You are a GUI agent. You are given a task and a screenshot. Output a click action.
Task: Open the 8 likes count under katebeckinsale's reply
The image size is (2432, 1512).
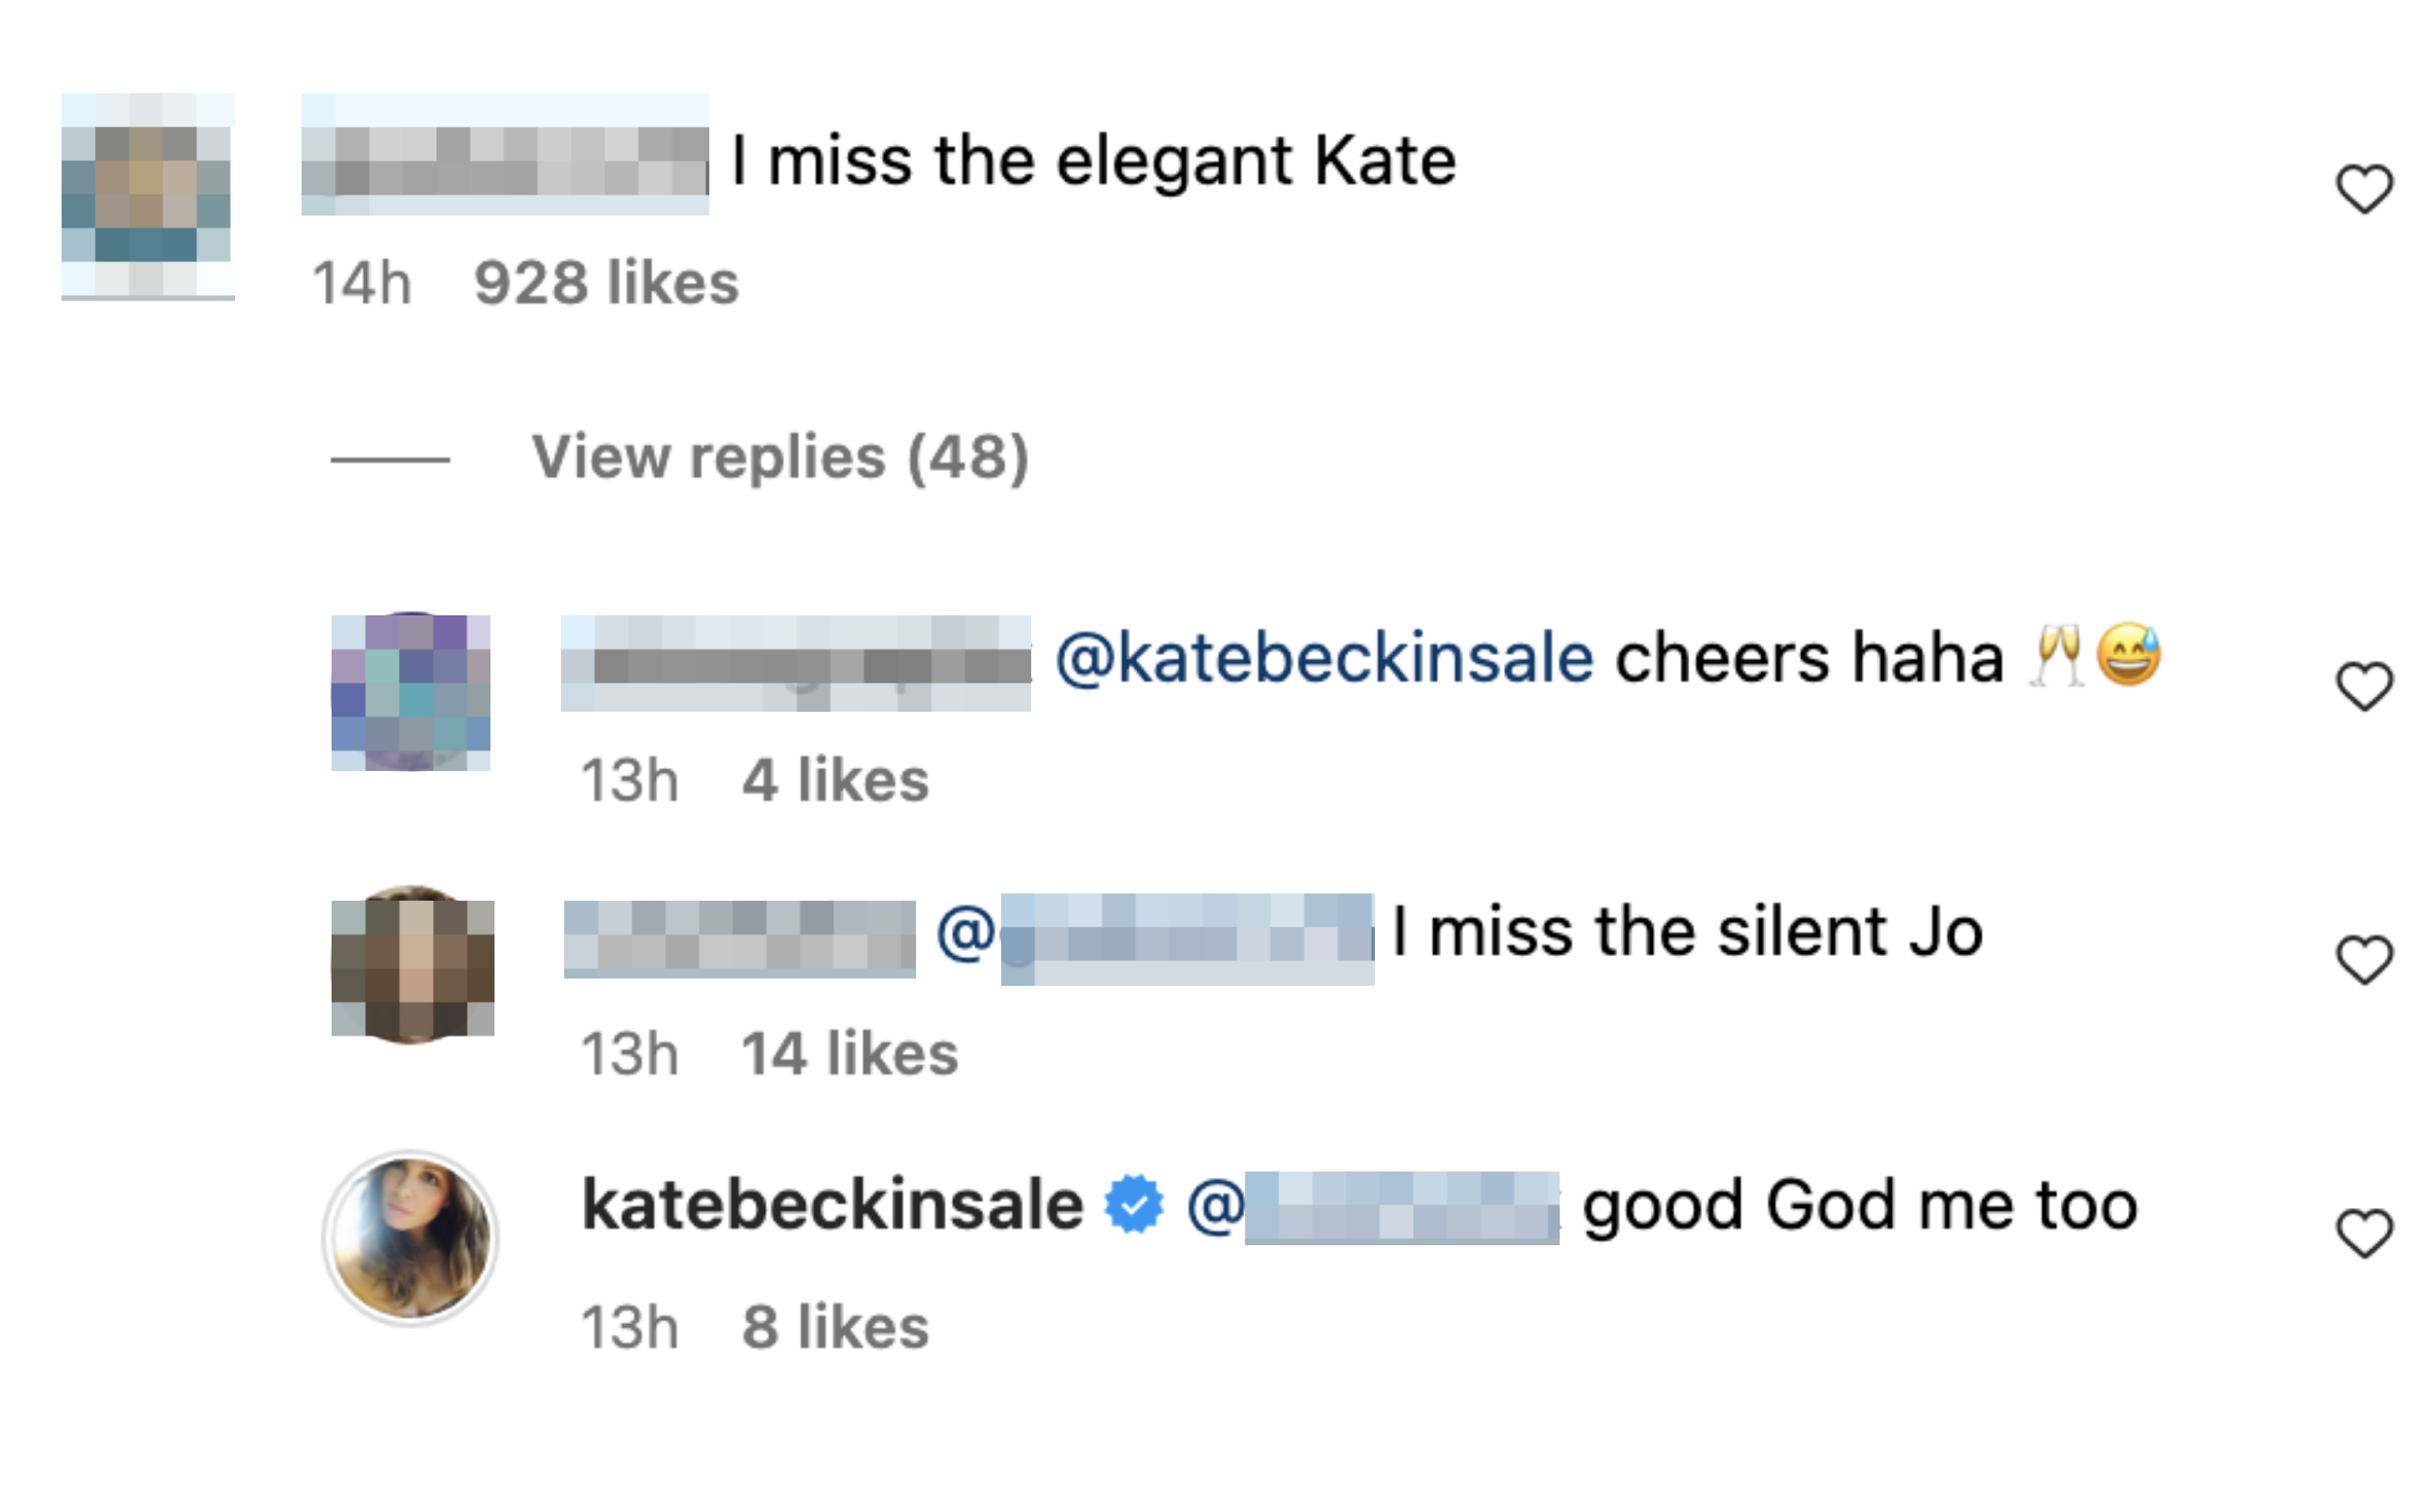click(x=835, y=1328)
